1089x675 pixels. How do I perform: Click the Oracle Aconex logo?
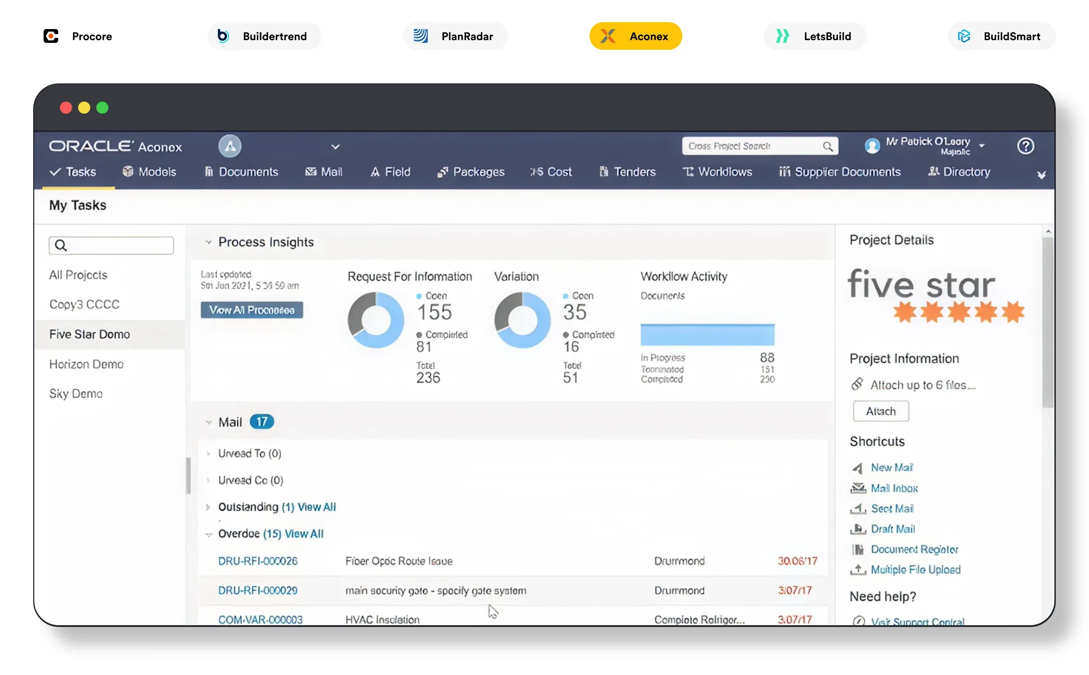tap(115, 146)
